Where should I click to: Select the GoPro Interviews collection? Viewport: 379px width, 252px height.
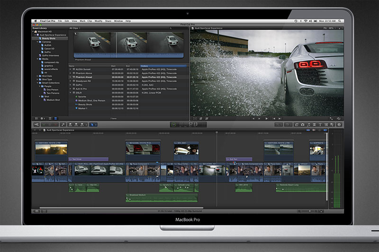[50, 55]
